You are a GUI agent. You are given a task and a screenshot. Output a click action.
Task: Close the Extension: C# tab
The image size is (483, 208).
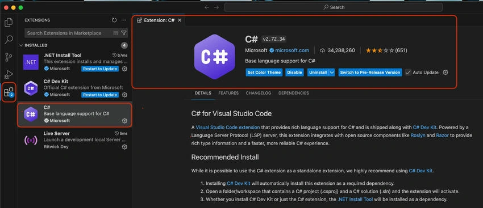point(180,20)
